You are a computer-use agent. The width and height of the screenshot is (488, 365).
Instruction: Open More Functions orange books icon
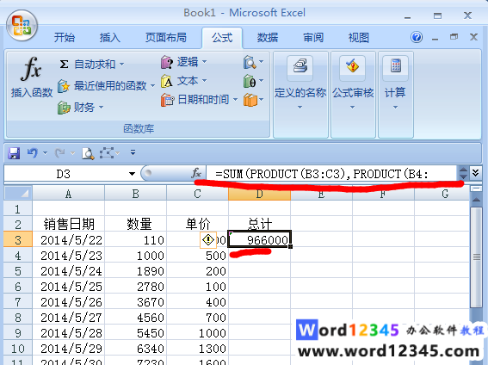coord(250,100)
